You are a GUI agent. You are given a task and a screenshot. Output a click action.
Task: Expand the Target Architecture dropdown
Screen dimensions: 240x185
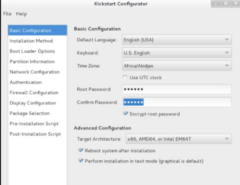[x=179, y=139]
